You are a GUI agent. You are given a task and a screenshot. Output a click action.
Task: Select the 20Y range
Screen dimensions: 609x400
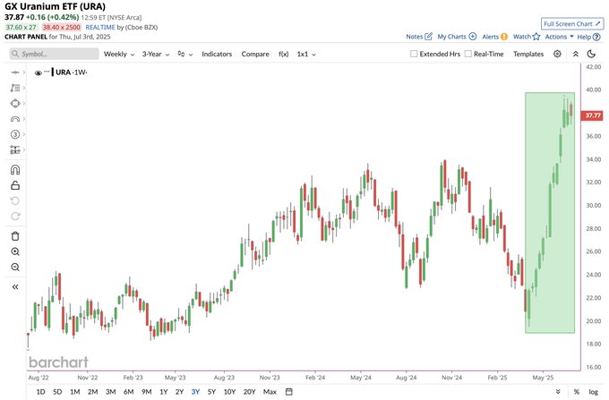(249, 392)
